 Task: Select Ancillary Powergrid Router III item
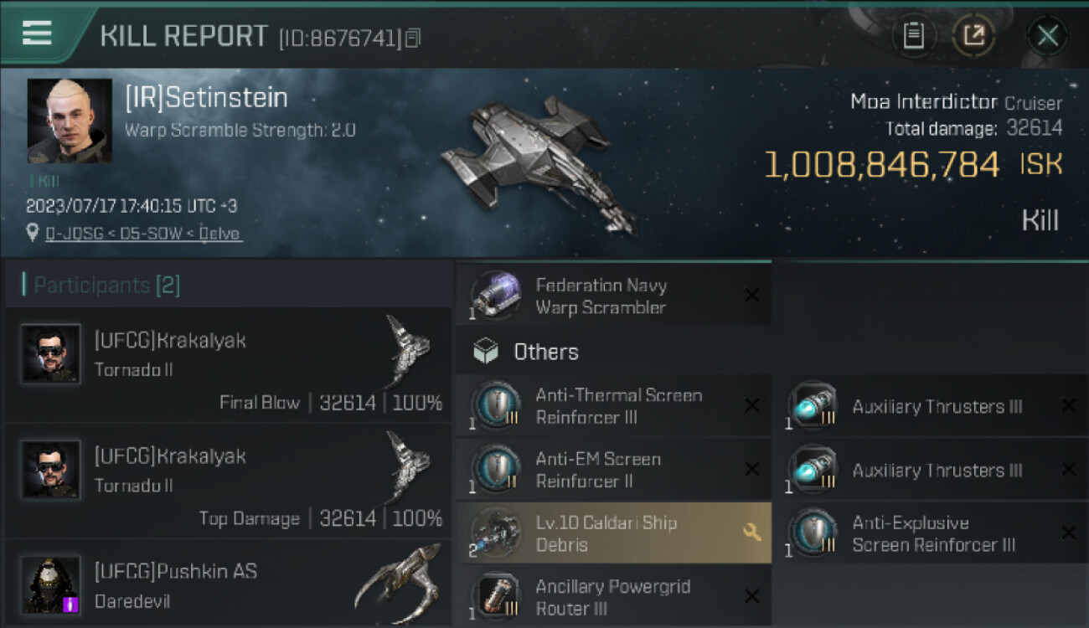[x=612, y=597]
